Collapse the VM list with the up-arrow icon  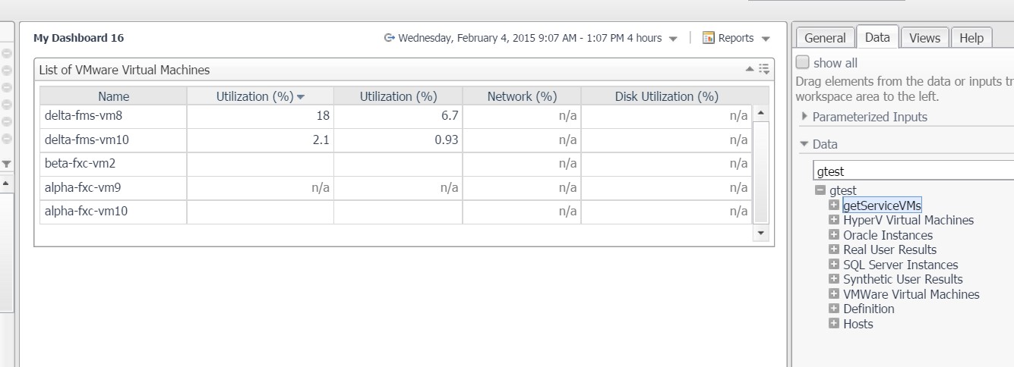coord(750,69)
